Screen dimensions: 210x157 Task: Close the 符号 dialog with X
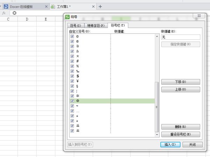click(x=199, y=16)
